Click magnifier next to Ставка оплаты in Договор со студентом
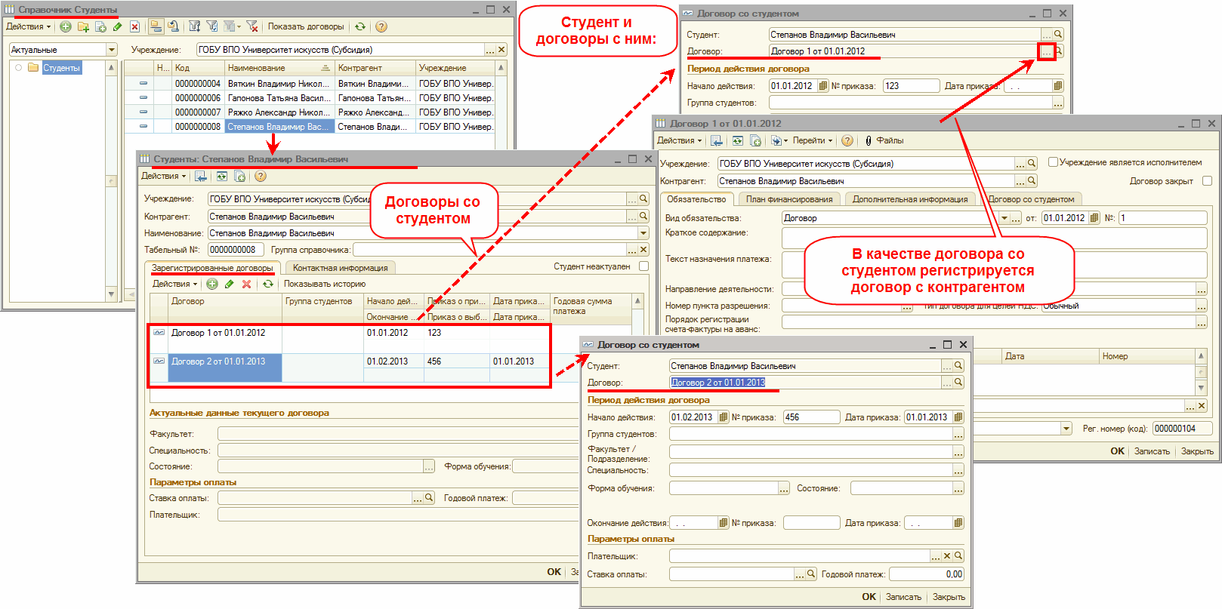 pos(811,574)
